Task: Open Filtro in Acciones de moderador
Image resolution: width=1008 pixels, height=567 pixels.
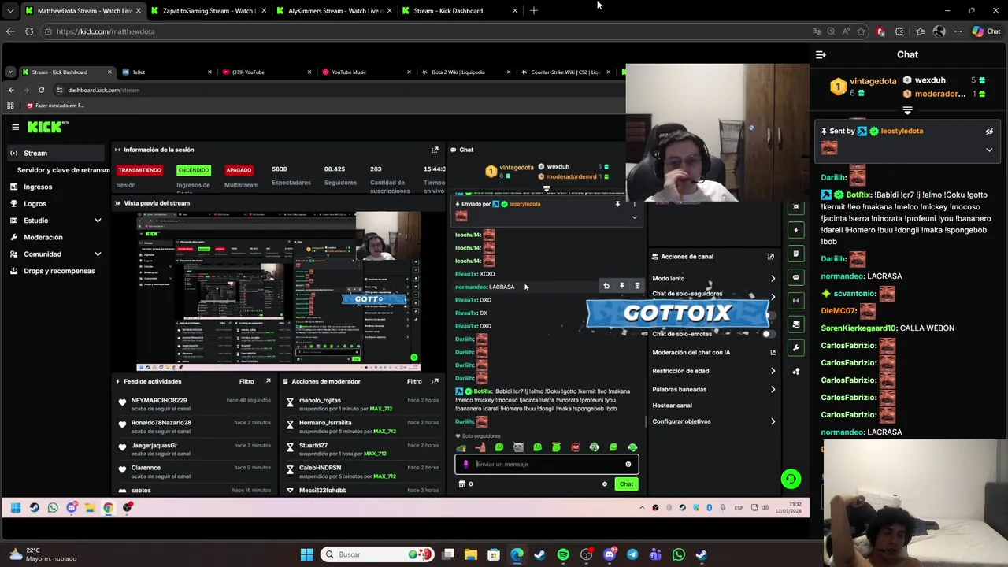Action: (x=414, y=381)
